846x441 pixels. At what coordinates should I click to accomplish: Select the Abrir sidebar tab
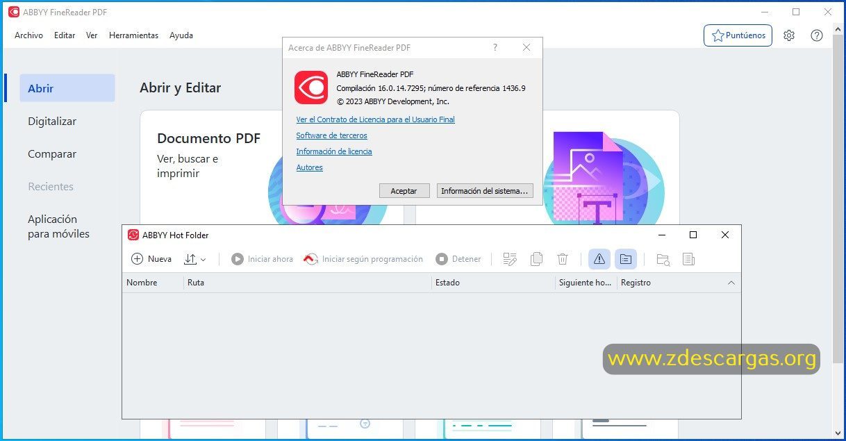coord(67,88)
